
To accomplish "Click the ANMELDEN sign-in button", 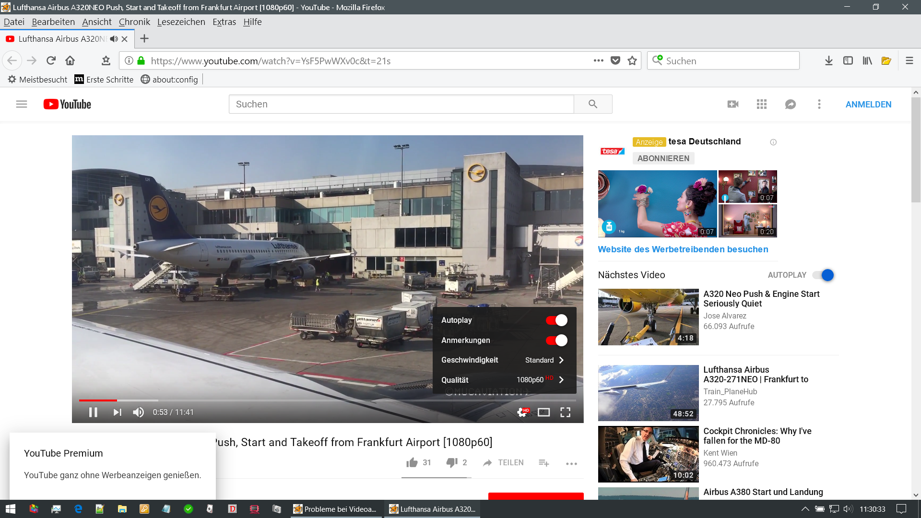I will point(868,105).
